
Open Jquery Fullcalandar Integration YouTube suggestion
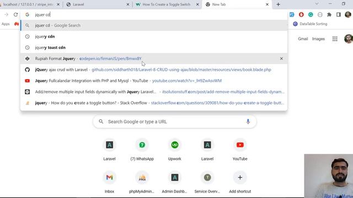tap(154, 81)
